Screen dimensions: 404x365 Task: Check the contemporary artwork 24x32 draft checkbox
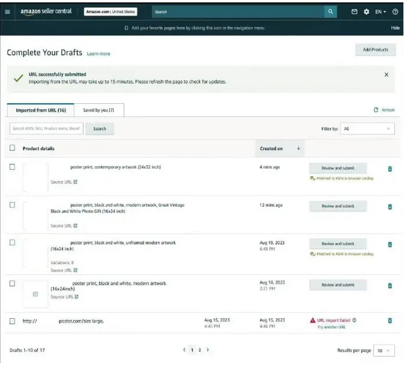12,167
